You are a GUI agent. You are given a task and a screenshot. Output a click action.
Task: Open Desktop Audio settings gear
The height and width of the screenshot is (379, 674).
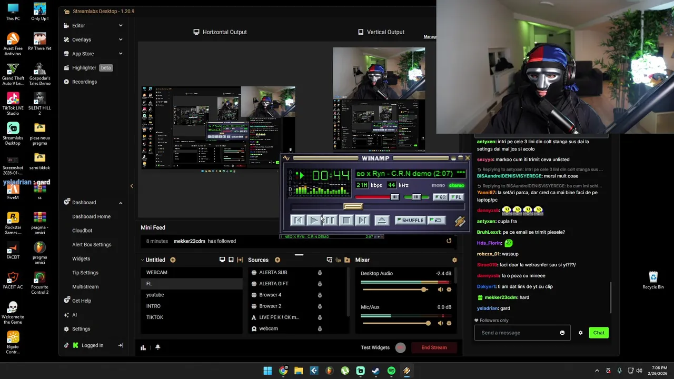click(449, 290)
